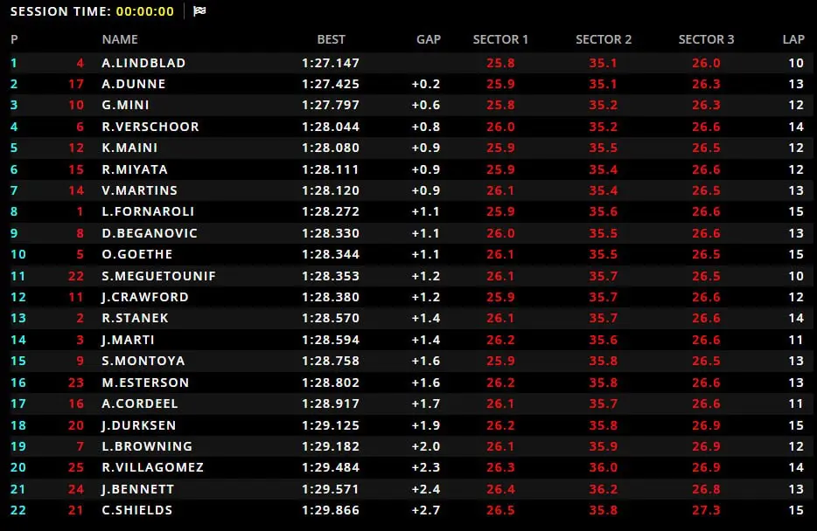
Task: Sort by the BEST column header
Action: (x=331, y=39)
